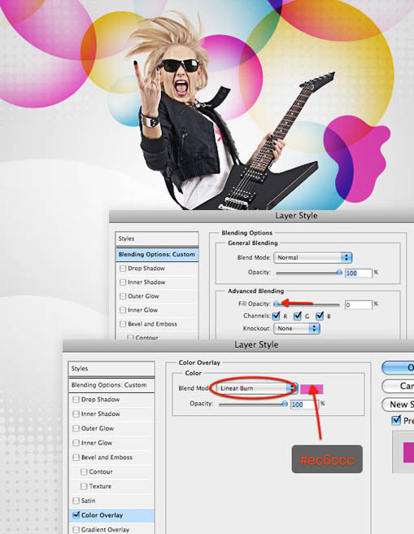Click the OK button
Image resolution: width=414 pixels, height=534 pixels.
398,368
